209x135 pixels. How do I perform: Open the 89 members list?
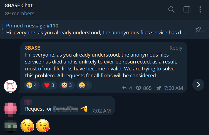20,13
